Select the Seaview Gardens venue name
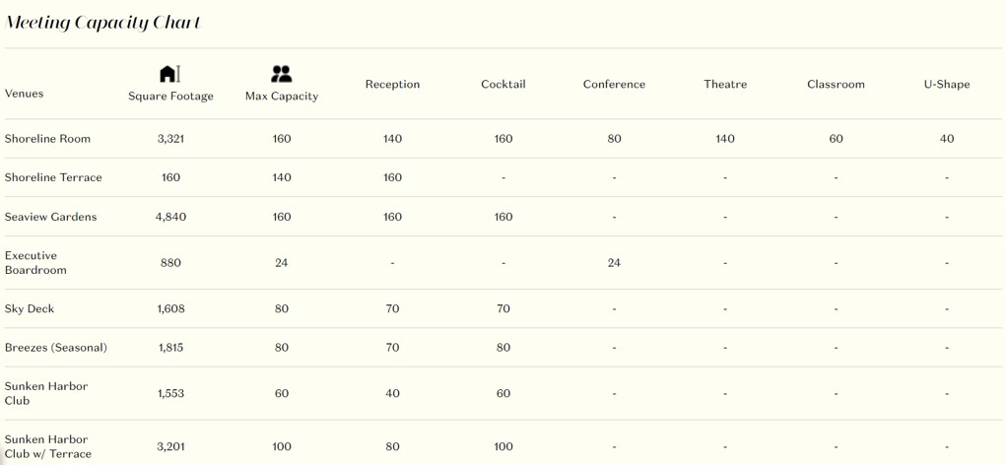Image resolution: width=1006 pixels, height=465 pixels. coord(50,217)
